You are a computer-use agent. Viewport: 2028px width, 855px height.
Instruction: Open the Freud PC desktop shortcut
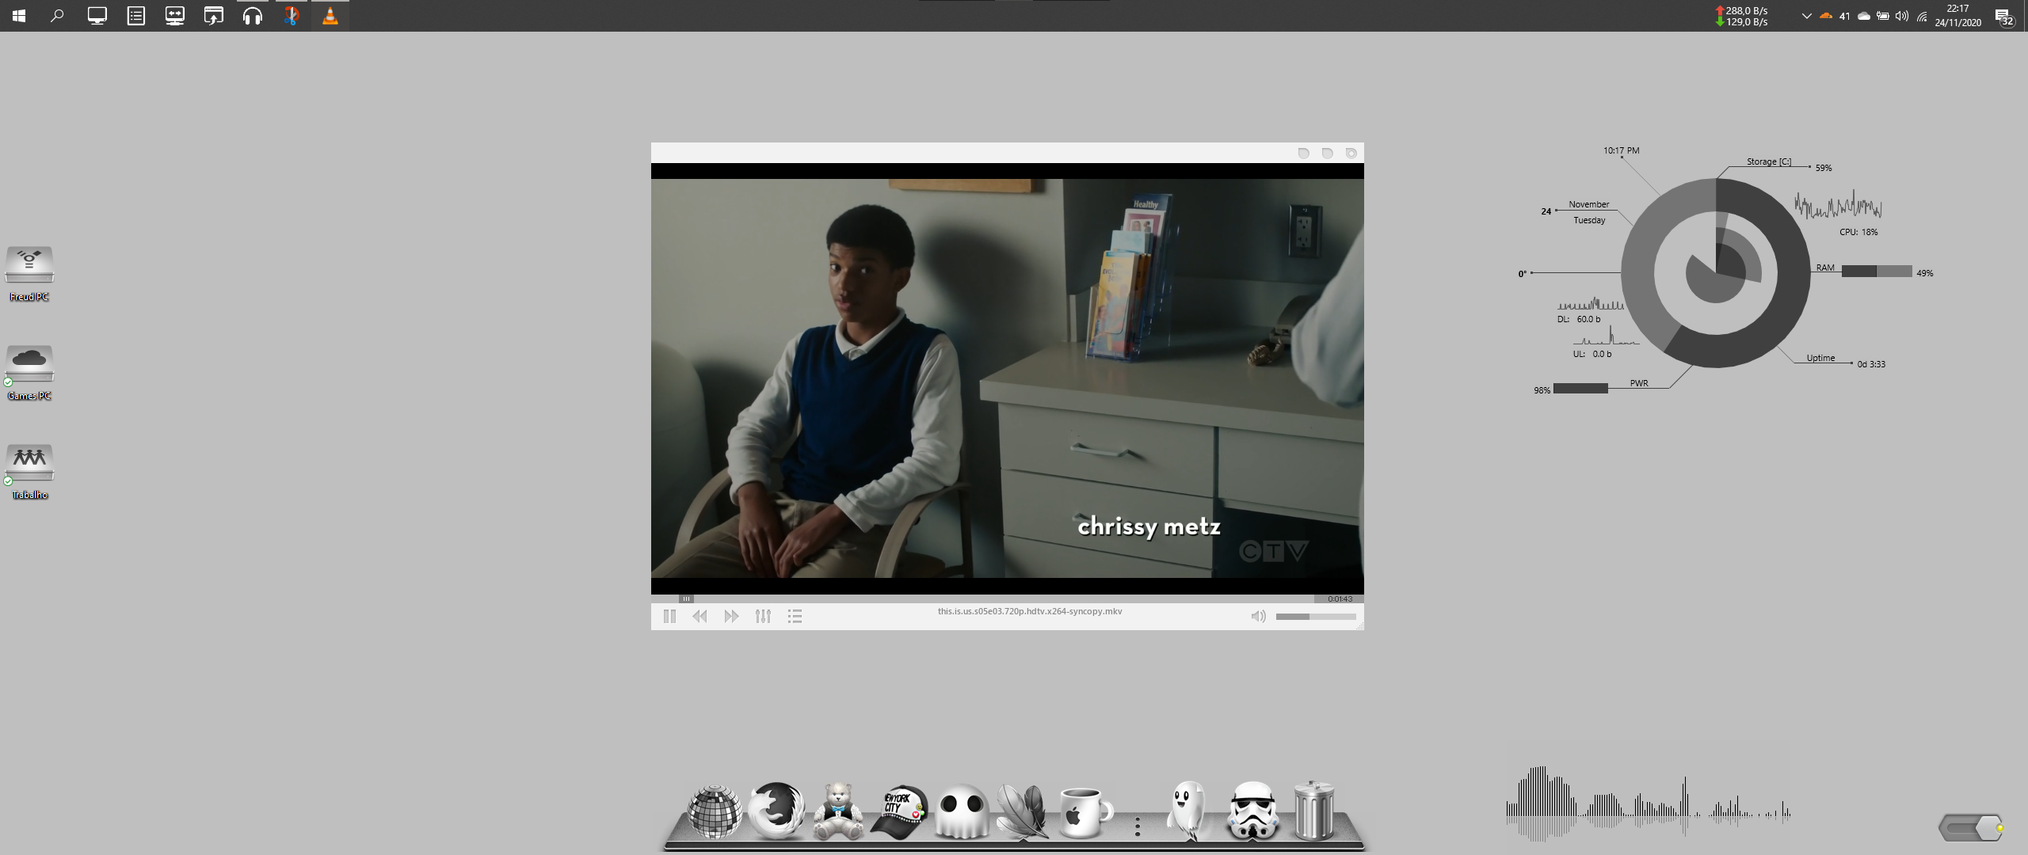click(29, 266)
